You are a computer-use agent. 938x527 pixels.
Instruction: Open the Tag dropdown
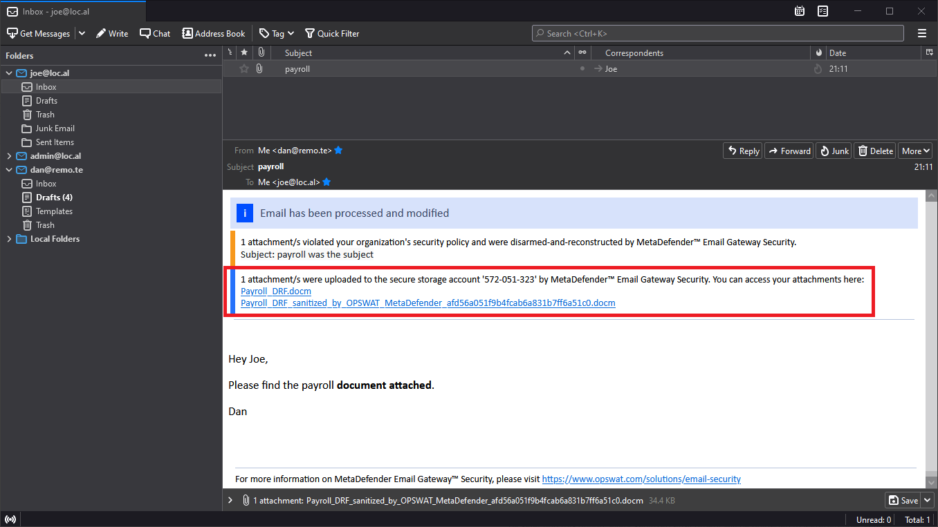(x=277, y=33)
